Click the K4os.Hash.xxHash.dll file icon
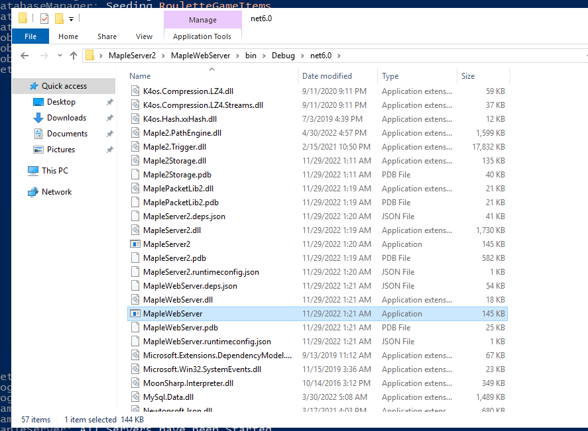This screenshot has height=431, width=588. click(x=135, y=119)
